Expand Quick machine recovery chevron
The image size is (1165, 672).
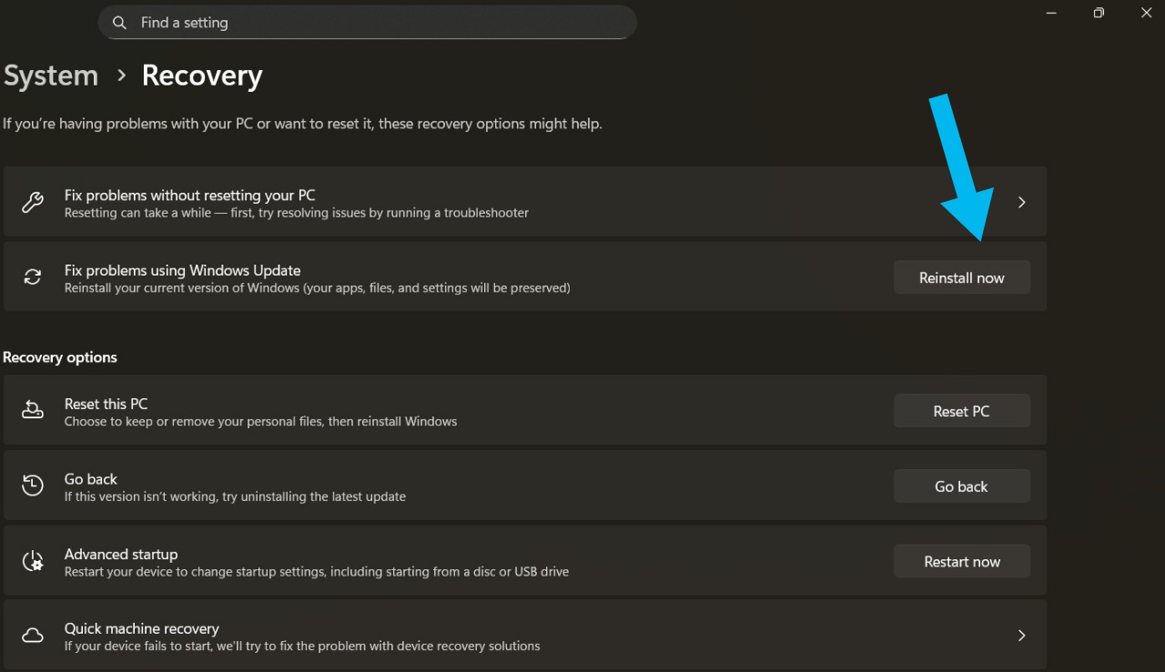(1021, 636)
